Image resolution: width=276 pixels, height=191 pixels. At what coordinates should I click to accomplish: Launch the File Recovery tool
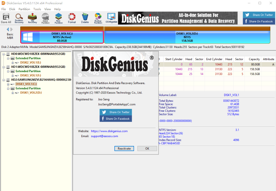[x=32, y=18]
